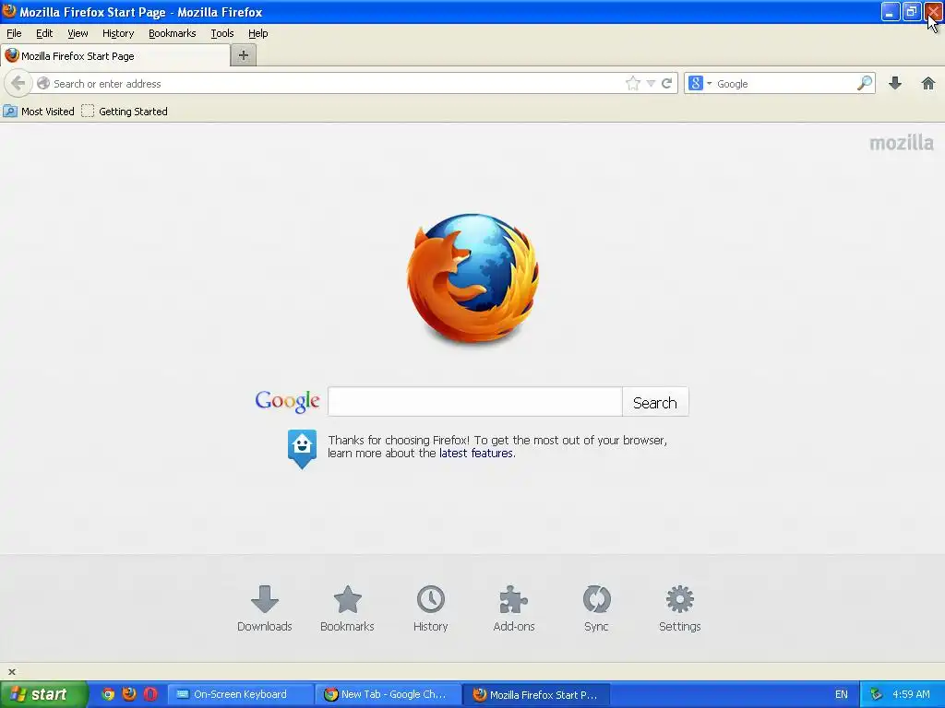The height and width of the screenshot is (708, 945).
Task: Close the add-on bar with the x
Action: (x=11, y=671)
